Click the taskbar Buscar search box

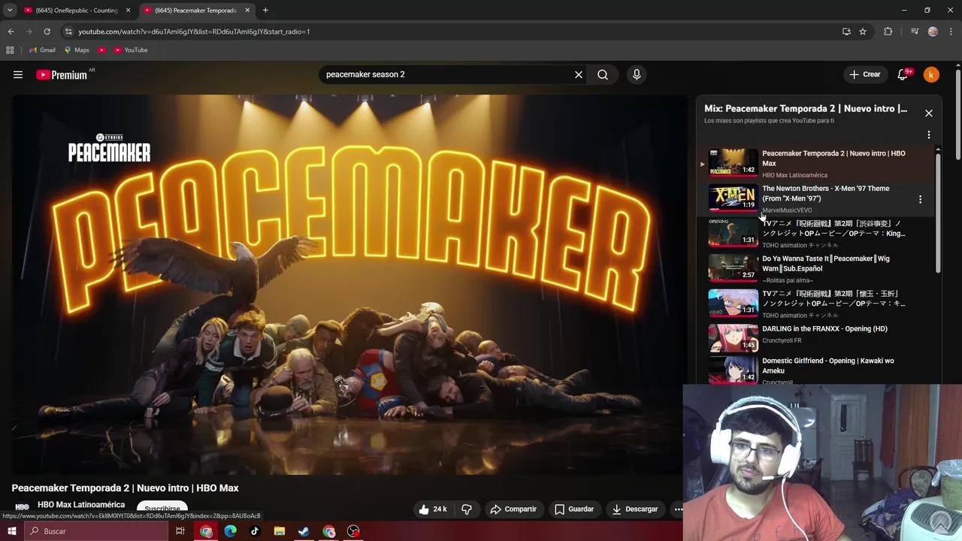(95, 531)
